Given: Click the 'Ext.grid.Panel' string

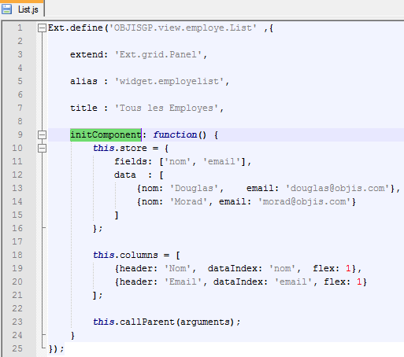Looking at the screenshot, I should (158, 54).
